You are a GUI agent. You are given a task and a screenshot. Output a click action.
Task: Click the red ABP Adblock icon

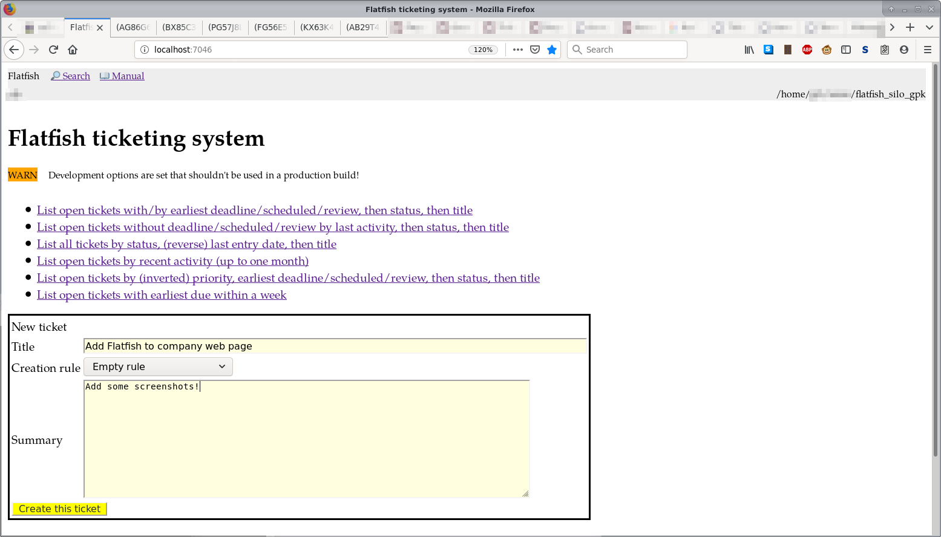point(807,50)
